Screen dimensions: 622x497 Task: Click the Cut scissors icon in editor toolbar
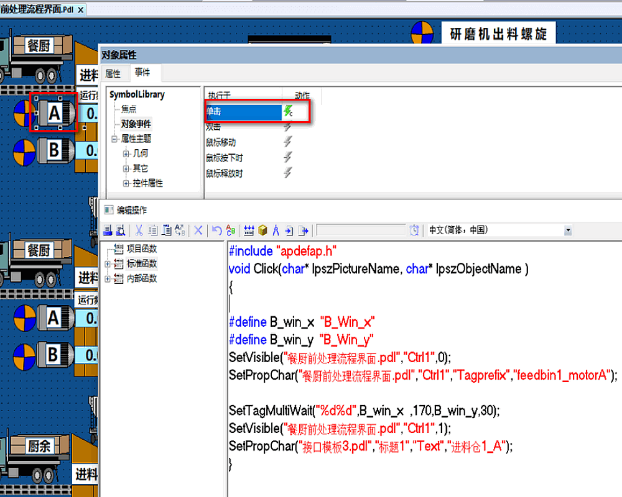[139, 230]
